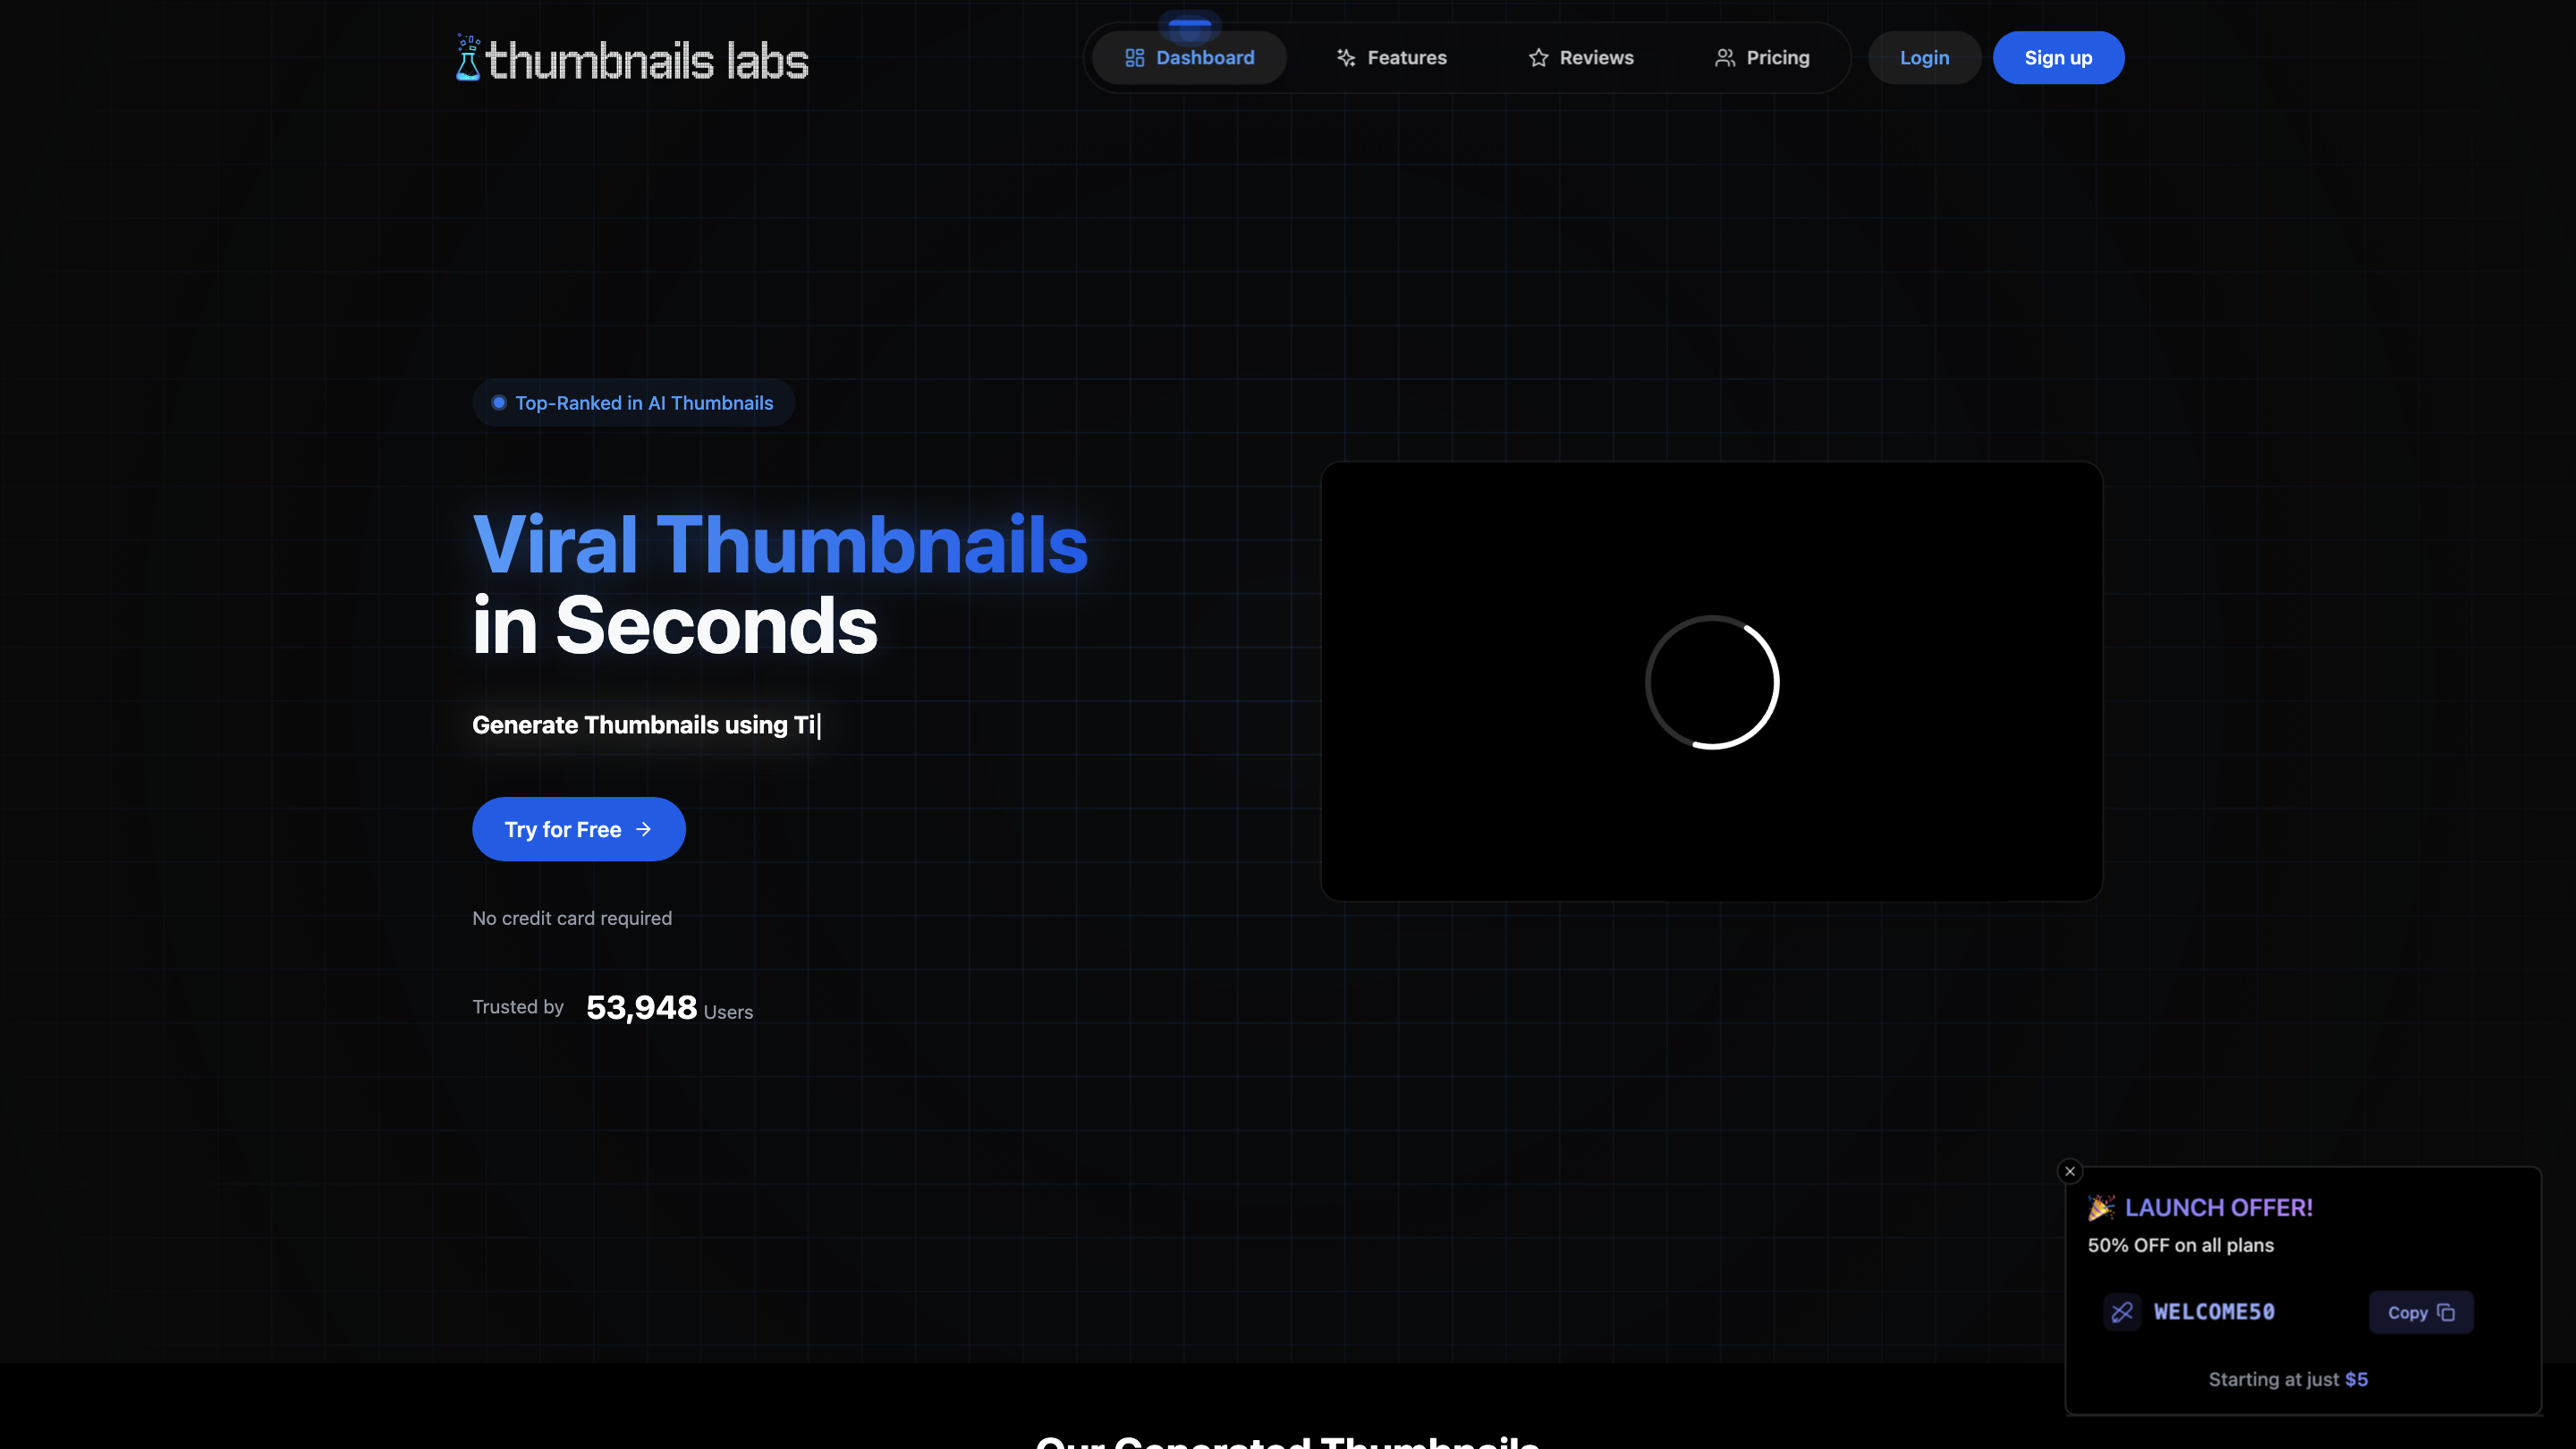Click the thumbnails labs flask logo
The height and width of the screenshot is (1449, 2576).
click(x=465, y=57)
